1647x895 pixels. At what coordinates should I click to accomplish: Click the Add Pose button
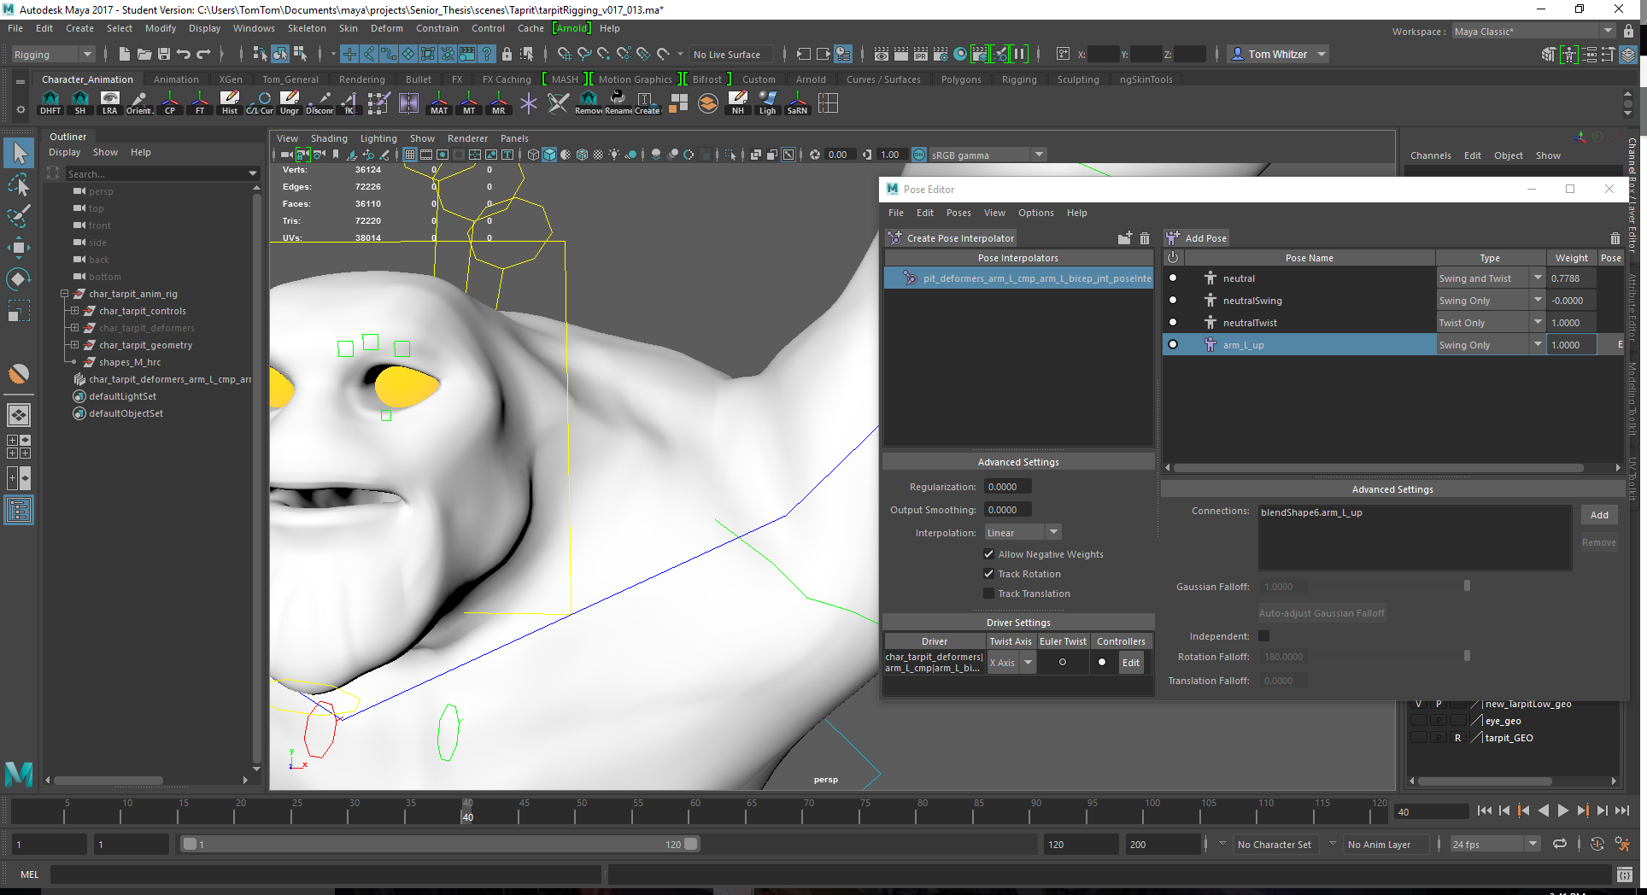point(1196,237)
